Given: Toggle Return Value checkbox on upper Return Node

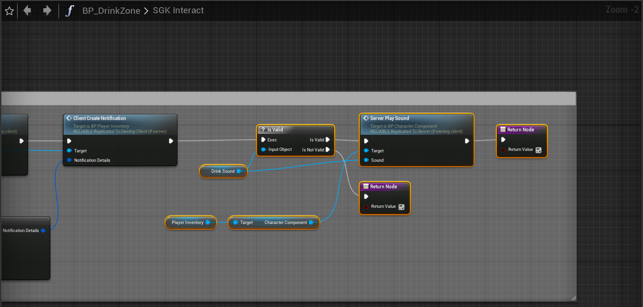Looking at the screenshot, I should point(538,150).
